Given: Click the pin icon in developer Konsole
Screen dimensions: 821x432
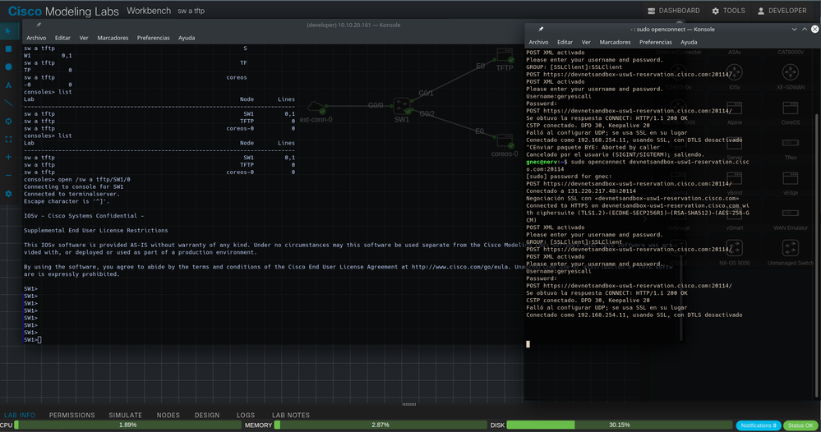Looking at the screenshot, I should 39,25.
